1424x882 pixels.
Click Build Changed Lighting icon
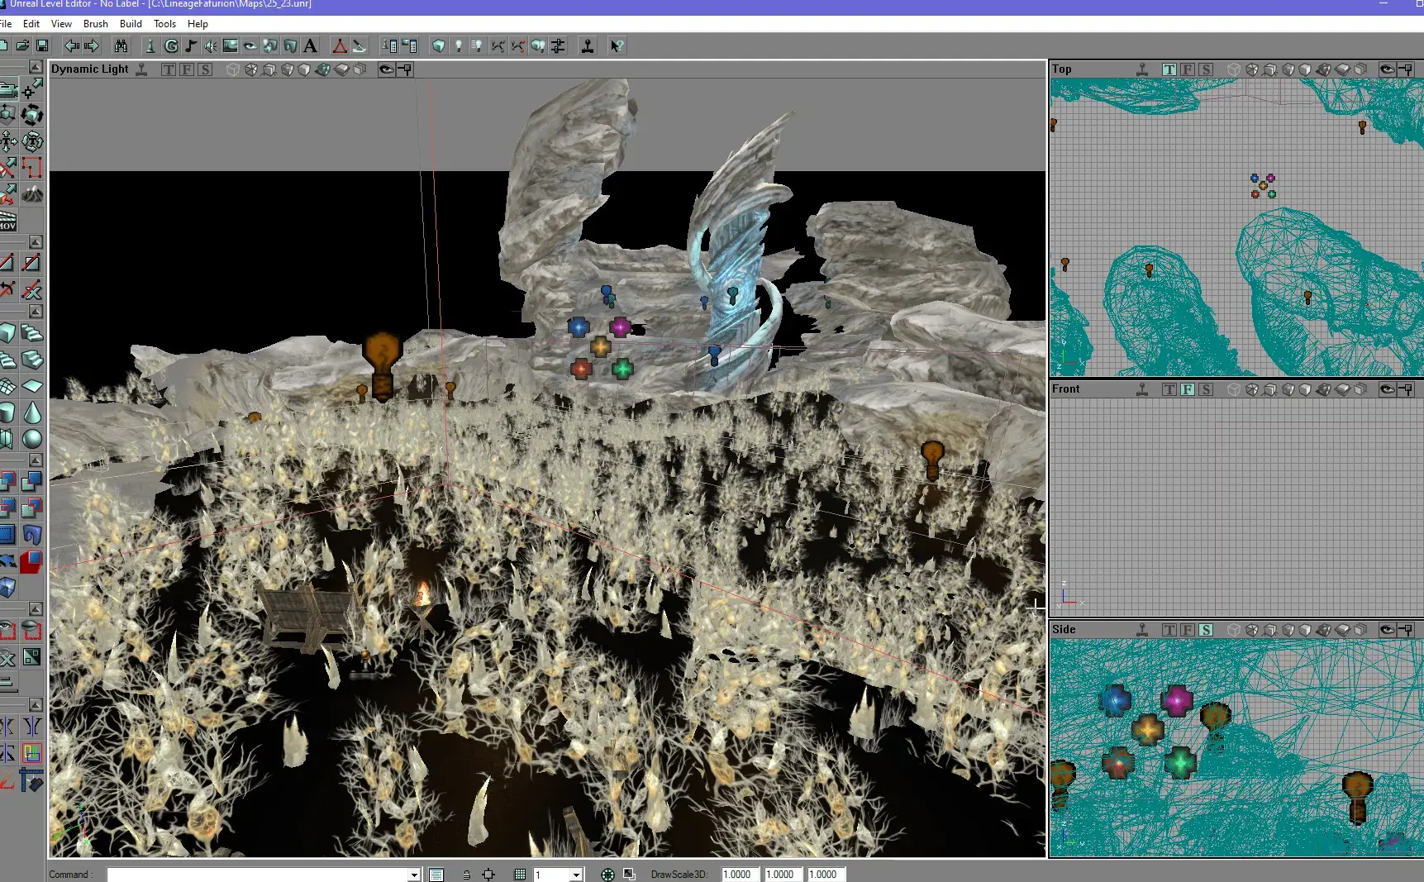[478, 45]
